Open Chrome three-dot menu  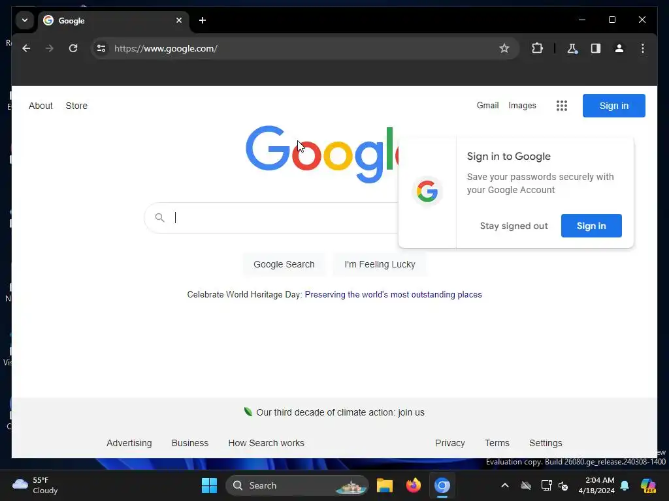point(643,48)
